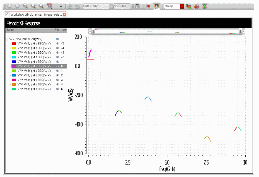259x177 pixels.
Task: Toggle visibility of the harmonic 5 trace
Action: [57, 89]
